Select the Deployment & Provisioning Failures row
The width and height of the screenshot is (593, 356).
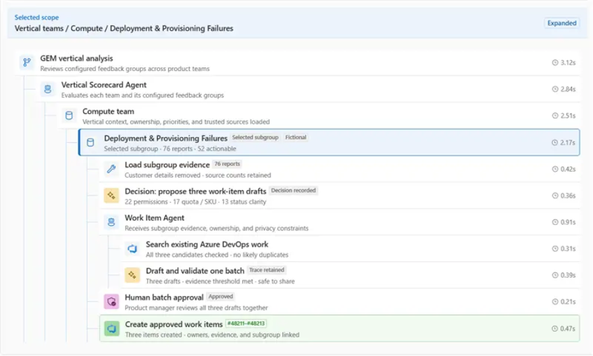click(x=329, y=143)
